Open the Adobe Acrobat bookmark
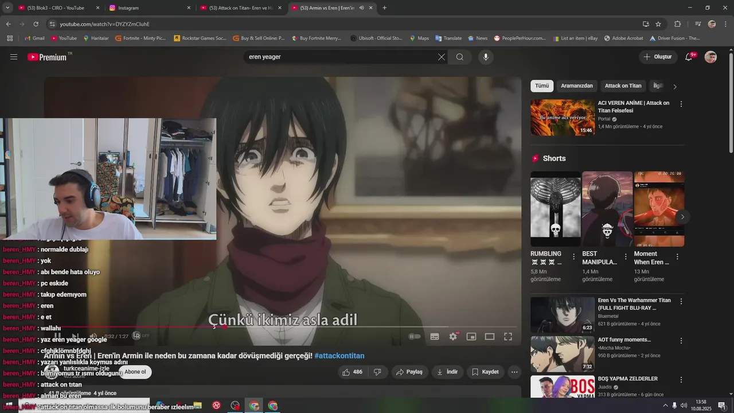 click(x=623, y=38)
